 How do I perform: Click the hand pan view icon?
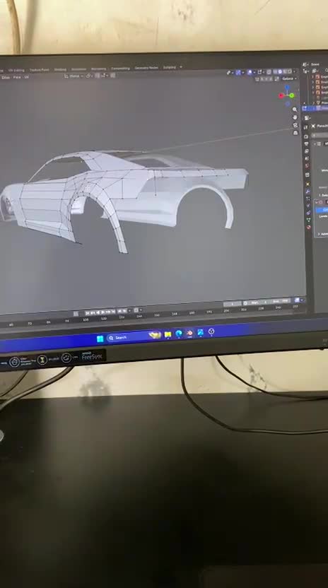[295, 117]
